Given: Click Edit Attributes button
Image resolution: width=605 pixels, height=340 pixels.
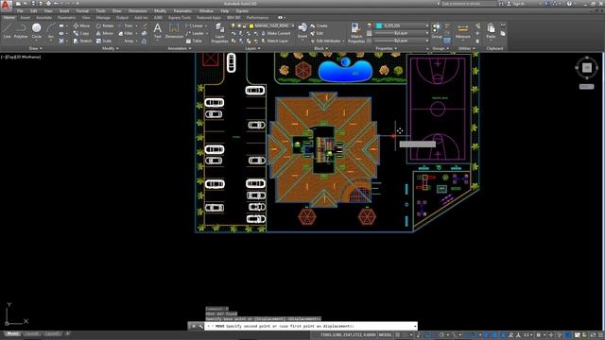Looking at the screenshot, I should click(x=326, y=41).
